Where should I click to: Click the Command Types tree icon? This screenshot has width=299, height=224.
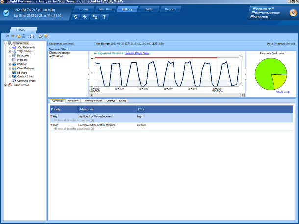click(14, 81)
